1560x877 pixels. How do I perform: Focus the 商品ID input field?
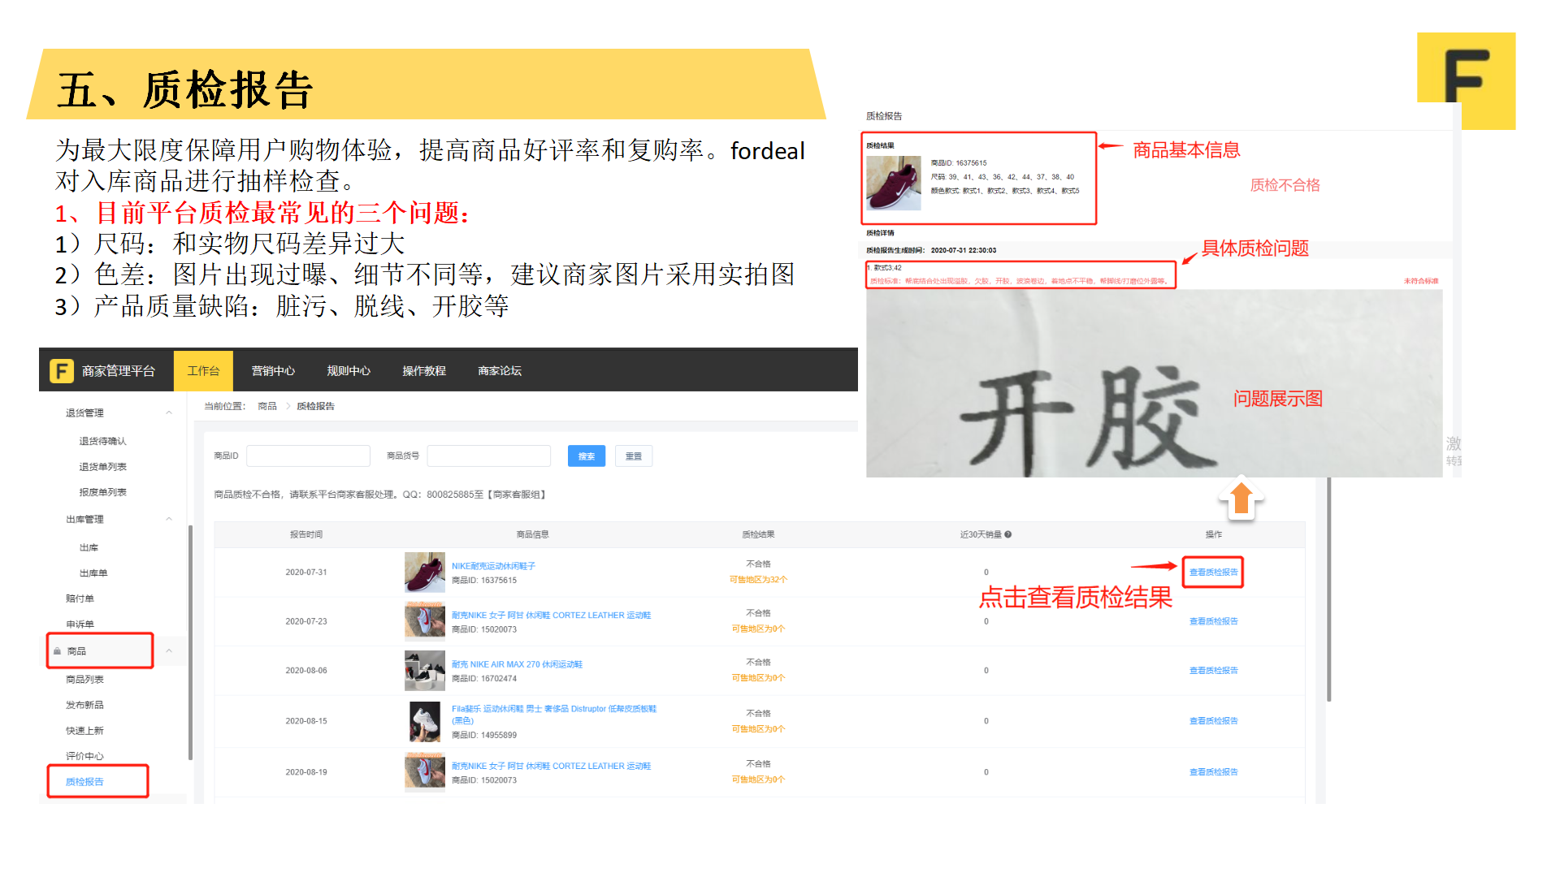tap(308, 456)
